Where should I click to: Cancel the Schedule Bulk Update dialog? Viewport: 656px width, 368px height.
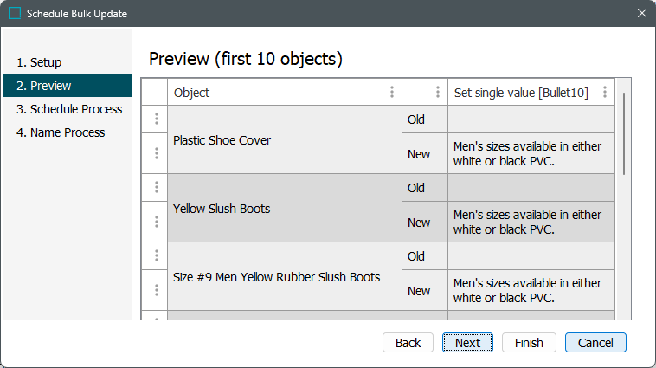(x=595, y=343)
